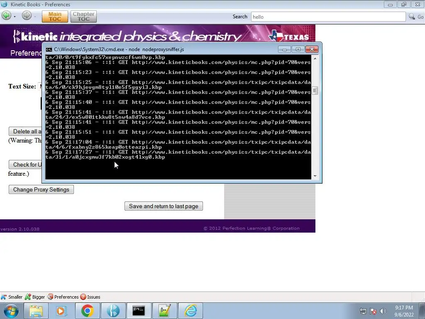Open Issues from the bottom bar
The width and height of the screenshot is (425, 319).
point(90,297)
